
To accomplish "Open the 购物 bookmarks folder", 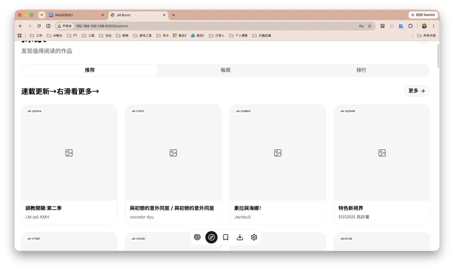I will coord(122,36).
